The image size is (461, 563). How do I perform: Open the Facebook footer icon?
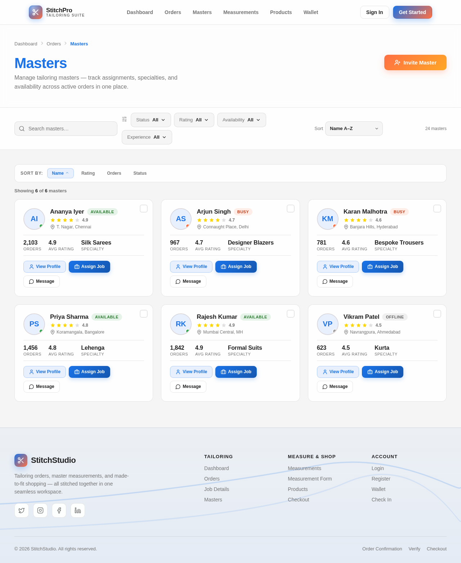[x=59, y=510]
